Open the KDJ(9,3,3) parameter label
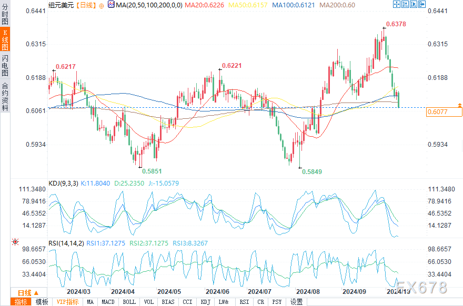 click(x=63, y=183)
